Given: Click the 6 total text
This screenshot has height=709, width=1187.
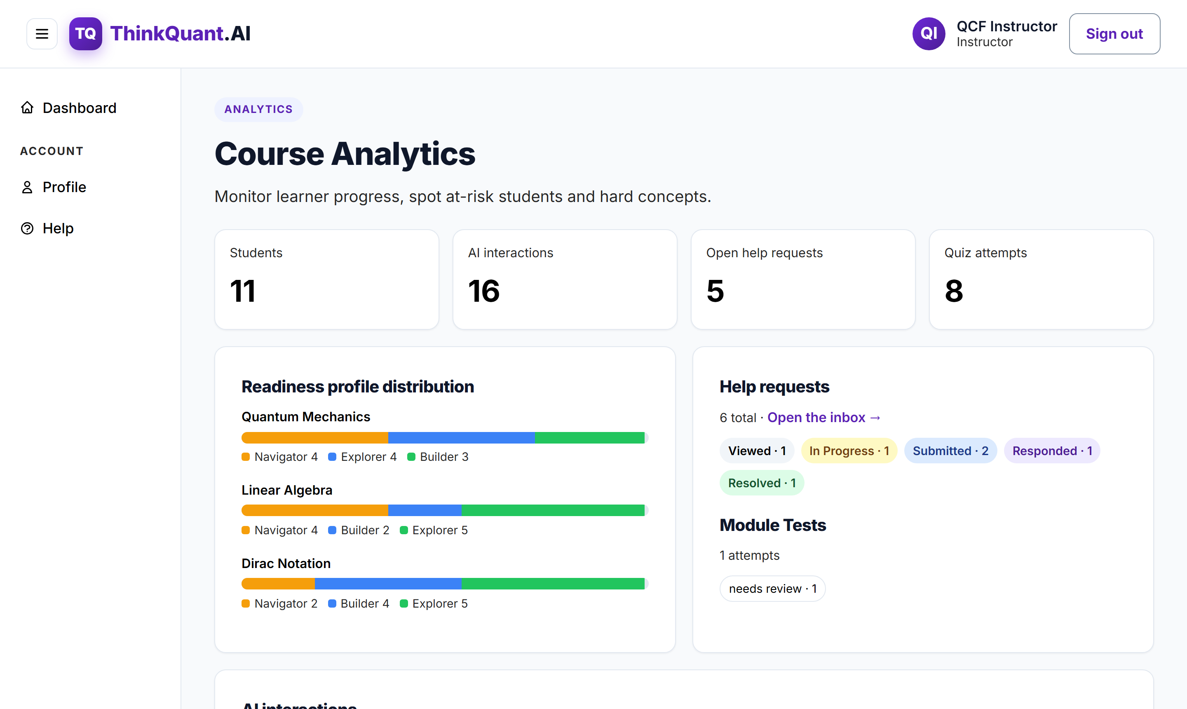Looking at the screenshot, I should [738, 418].
